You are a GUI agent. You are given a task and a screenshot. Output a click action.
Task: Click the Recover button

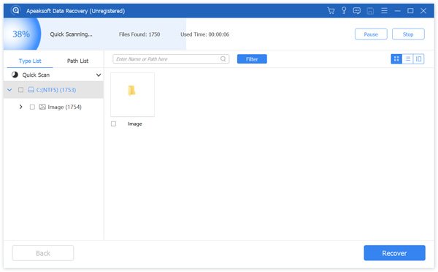(x=394, y=253)
